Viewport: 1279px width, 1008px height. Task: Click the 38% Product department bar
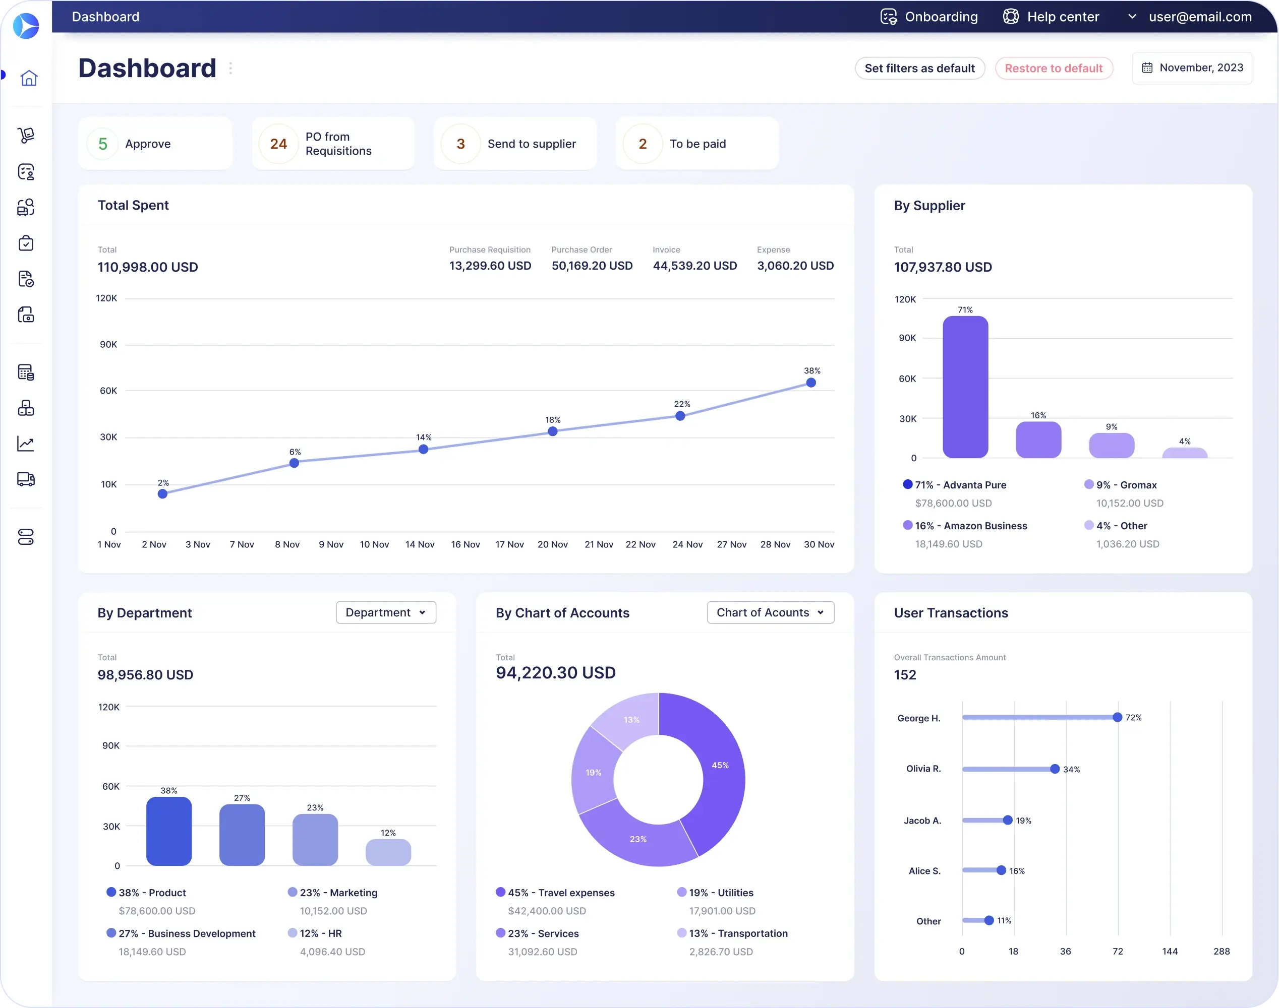169,832
